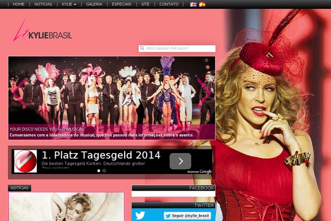
Task: Open the NOTÍCIAS section tab
Action: [x=19, y=188]
